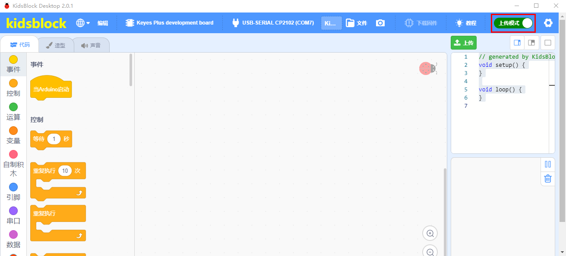
Task: Select the 控制 block category
Action: coord(13,88)
